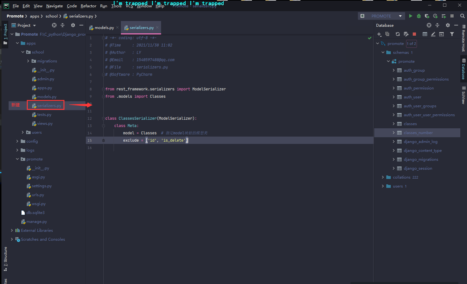Toggle the Structure side tool button
The width and height of the screenshot is (467, 284).
pyautogui.click(x=5, y=259)
